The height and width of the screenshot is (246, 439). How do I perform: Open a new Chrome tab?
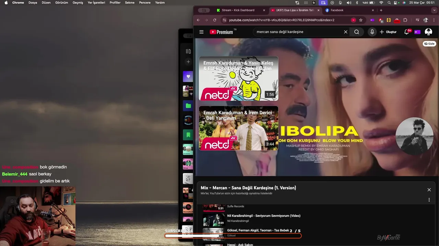(x=381, y=10)
